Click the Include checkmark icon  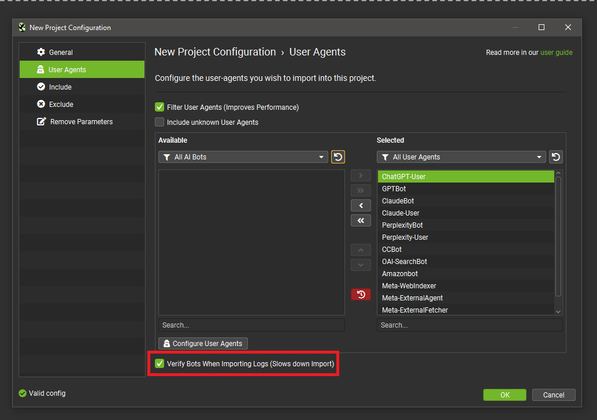pos(40,87)
